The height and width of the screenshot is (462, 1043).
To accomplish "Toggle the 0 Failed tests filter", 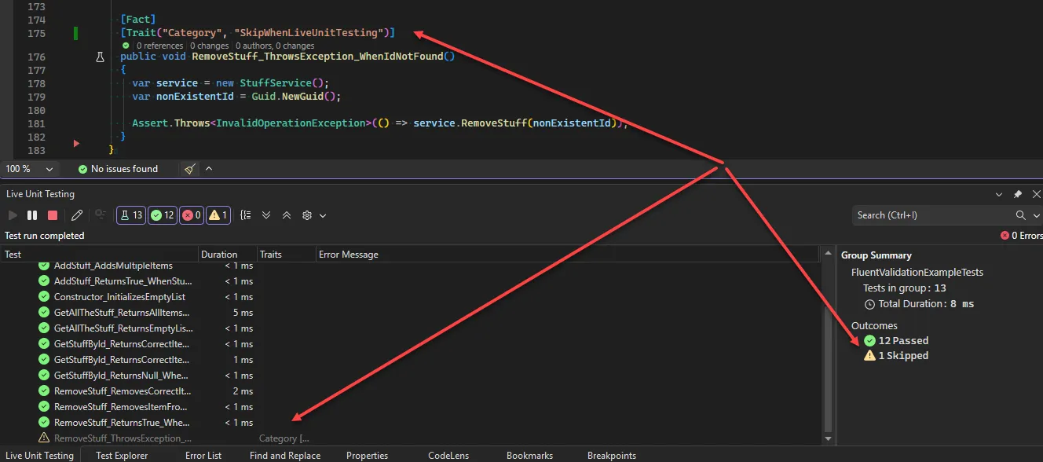I will pos(191,214).
